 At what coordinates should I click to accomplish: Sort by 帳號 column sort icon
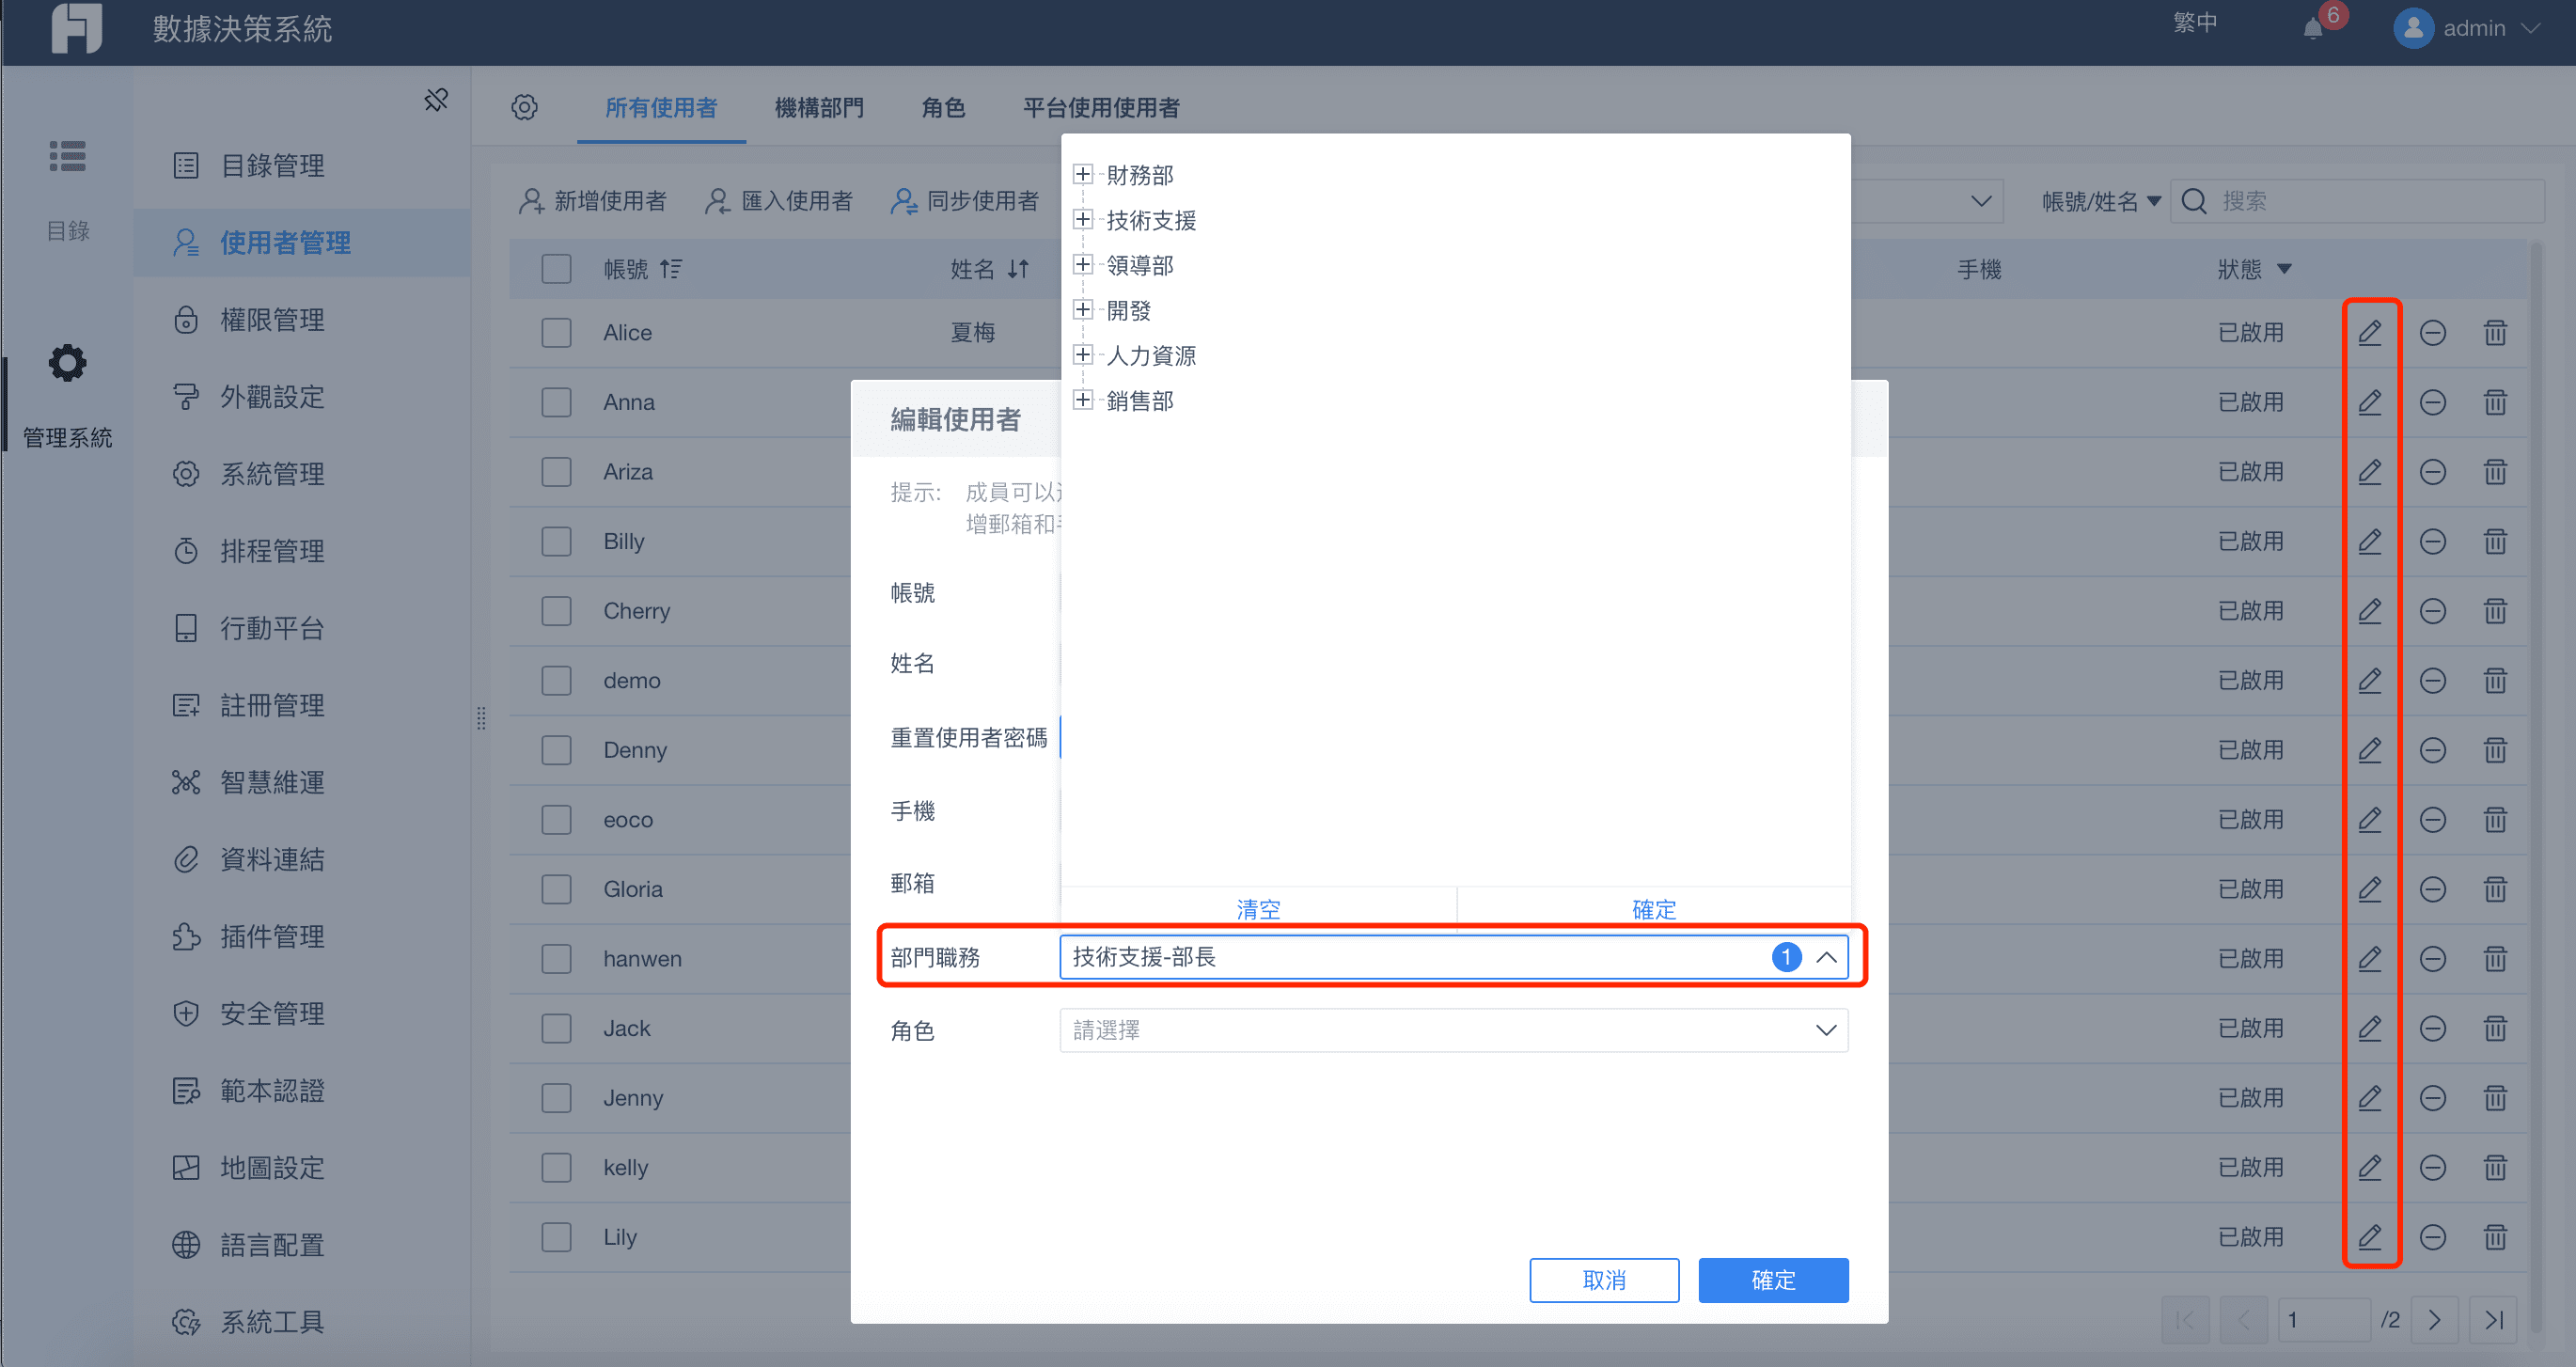pyautogui.click(x=670, y=269)
